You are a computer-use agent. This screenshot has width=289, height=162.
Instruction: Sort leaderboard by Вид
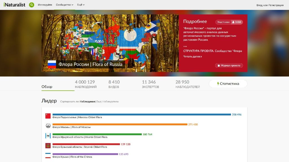pyautogui.click(x=98, y=101)
